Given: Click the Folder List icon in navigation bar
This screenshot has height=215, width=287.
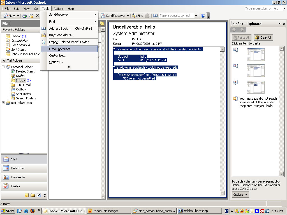Looking at the screenshot, I should (33, 195).
